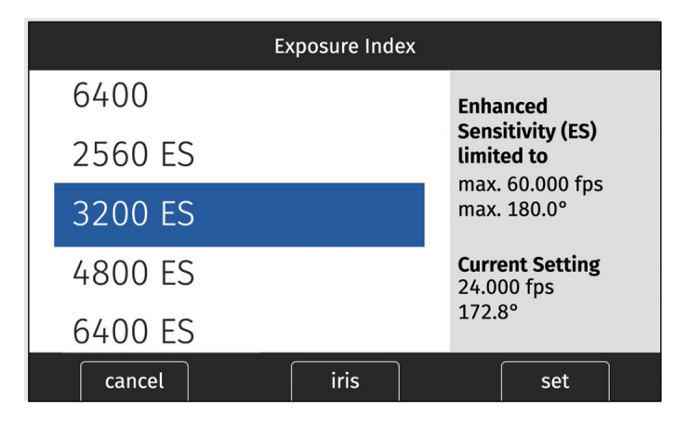Screen dimensions: 688x424
Task: Click the Sensitivity (ES) heading line
Action: tap(527, 132)
